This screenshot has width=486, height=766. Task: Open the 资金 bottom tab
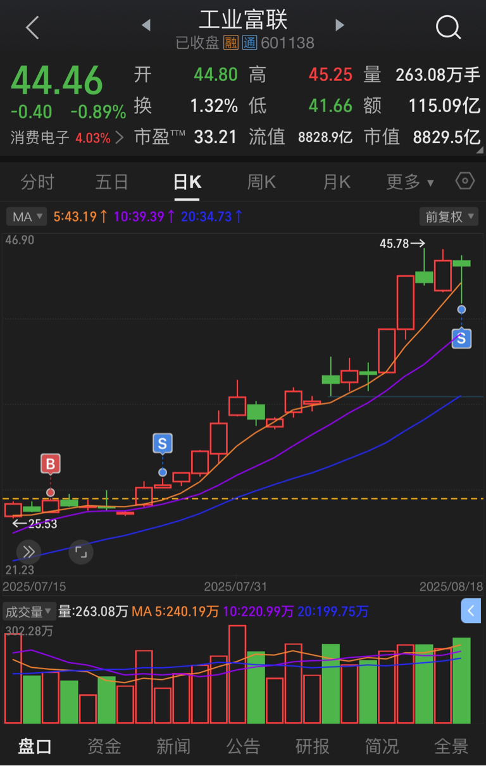104,746
